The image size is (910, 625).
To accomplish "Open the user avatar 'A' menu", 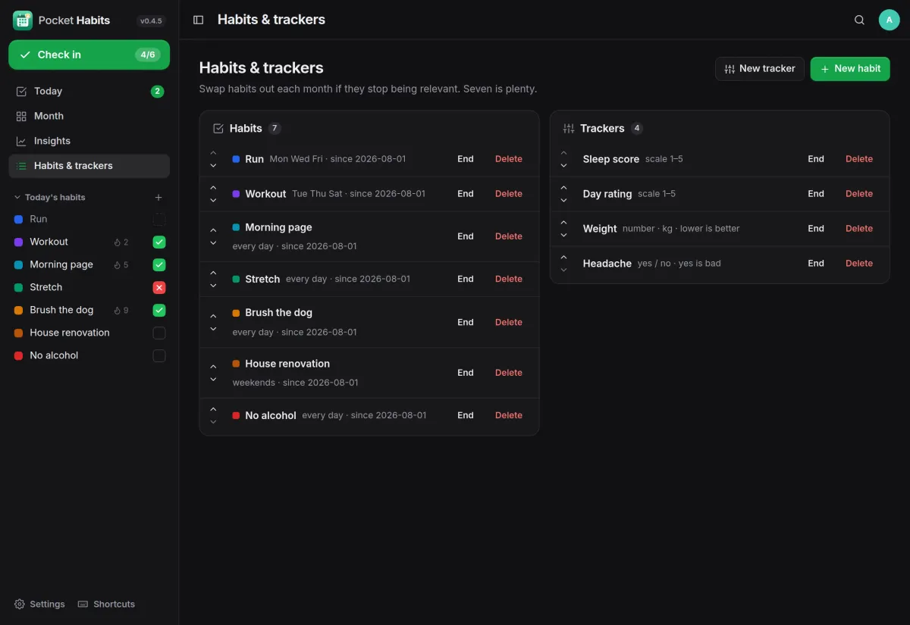I will tap(889, 20).
